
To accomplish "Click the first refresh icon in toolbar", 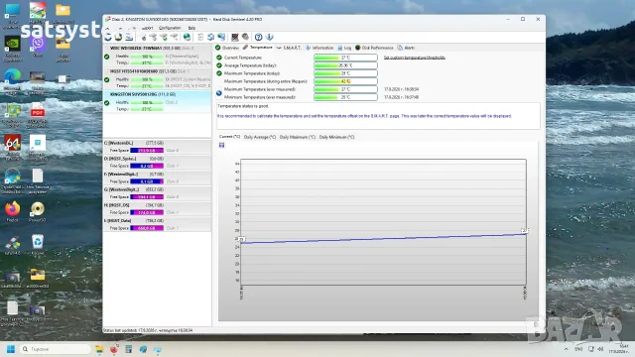I will coord(108,38).
